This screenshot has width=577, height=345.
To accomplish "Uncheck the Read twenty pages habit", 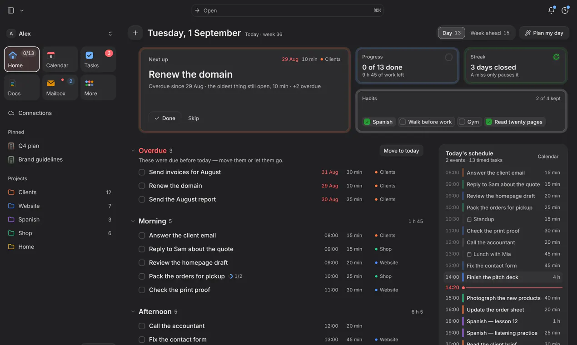I will click(x=514, y=122).
